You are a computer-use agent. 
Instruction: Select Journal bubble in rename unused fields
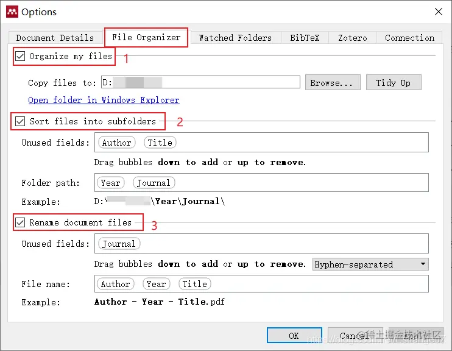coord(119,244)
